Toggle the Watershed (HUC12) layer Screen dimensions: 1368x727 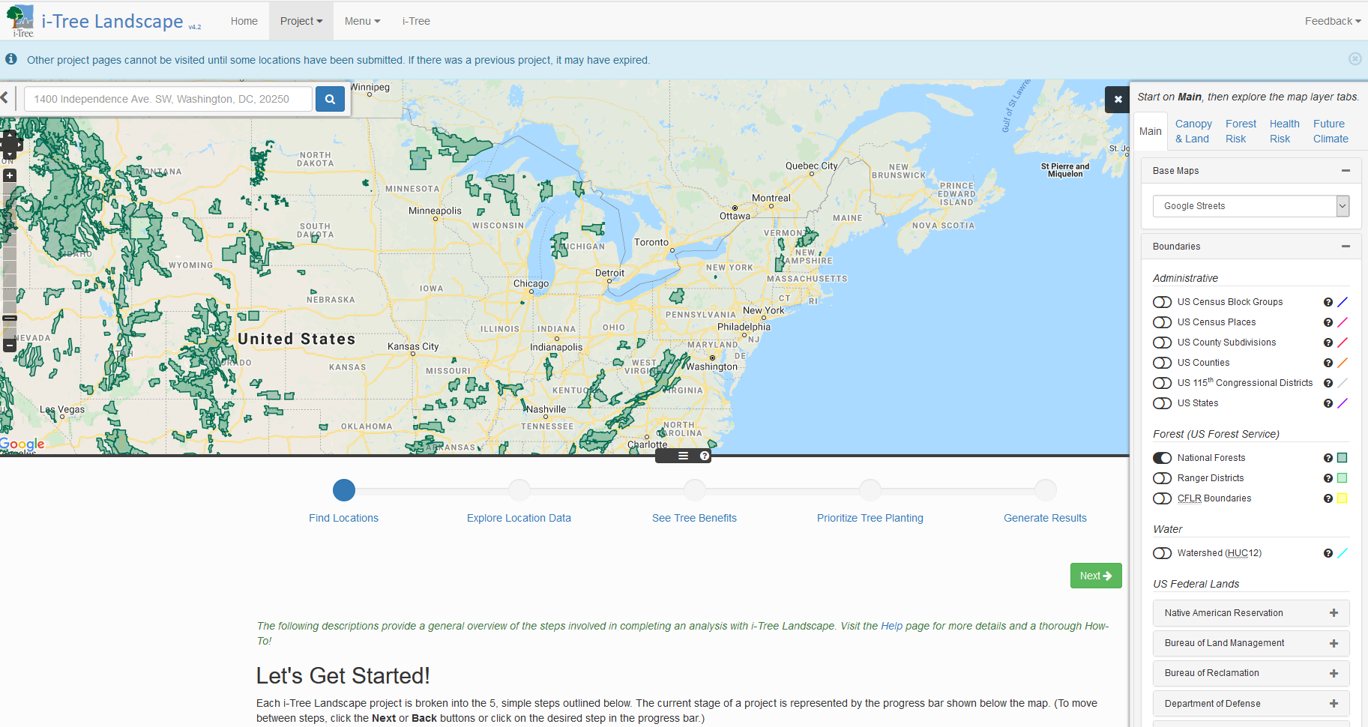pos(1162,553)
